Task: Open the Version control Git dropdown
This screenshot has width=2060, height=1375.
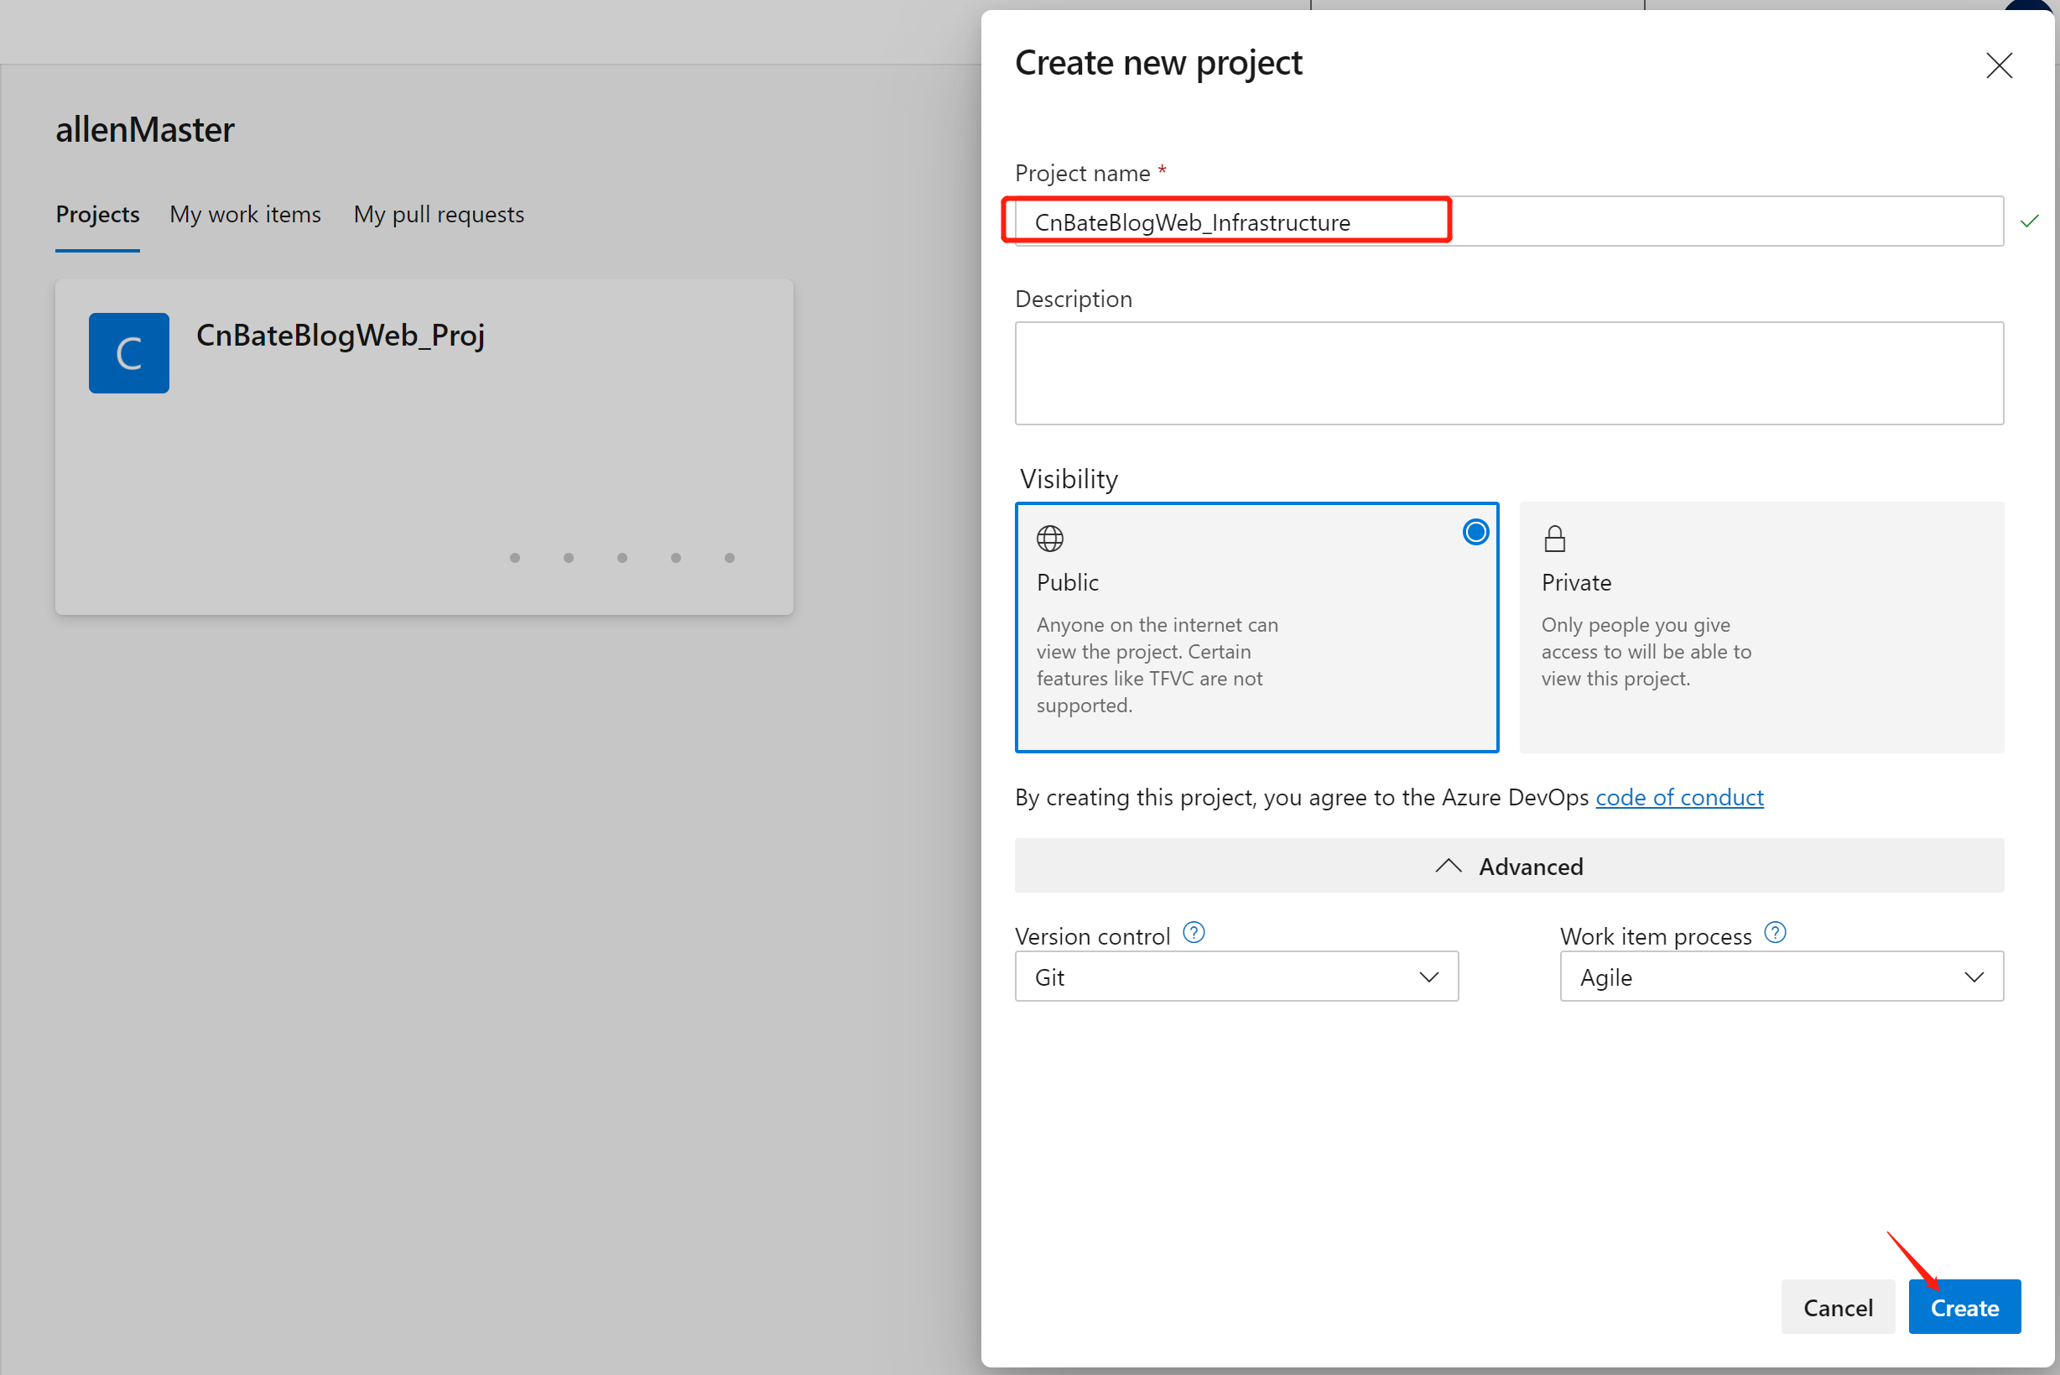Action: (x=1236, y=977)
